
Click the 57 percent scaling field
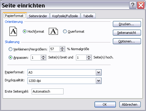coord(55,49)
